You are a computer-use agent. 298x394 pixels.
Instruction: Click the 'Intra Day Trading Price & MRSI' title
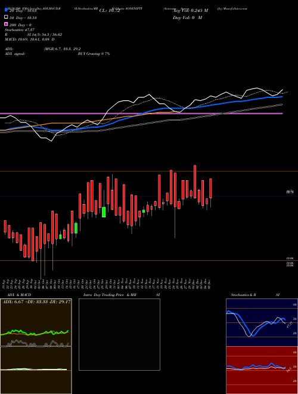pyautogui.click(x=122, y=295)
